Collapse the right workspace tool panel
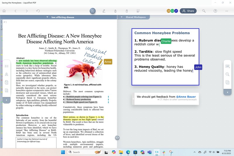This screenshot has width=234, height=156. point(227,92)
